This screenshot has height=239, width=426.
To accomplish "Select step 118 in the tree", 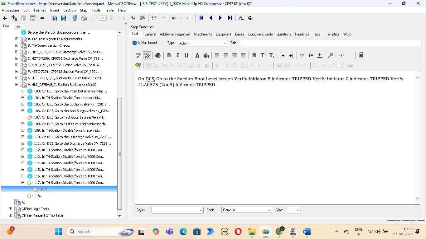I will click(37, 196).
